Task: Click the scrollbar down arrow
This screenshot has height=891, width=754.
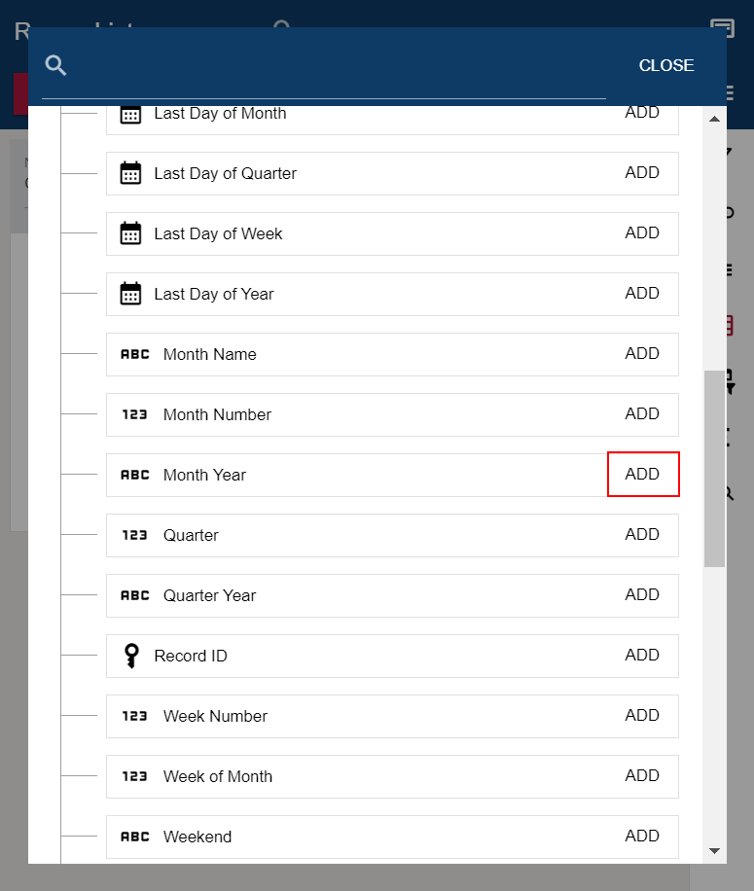Action: (714, 851)
